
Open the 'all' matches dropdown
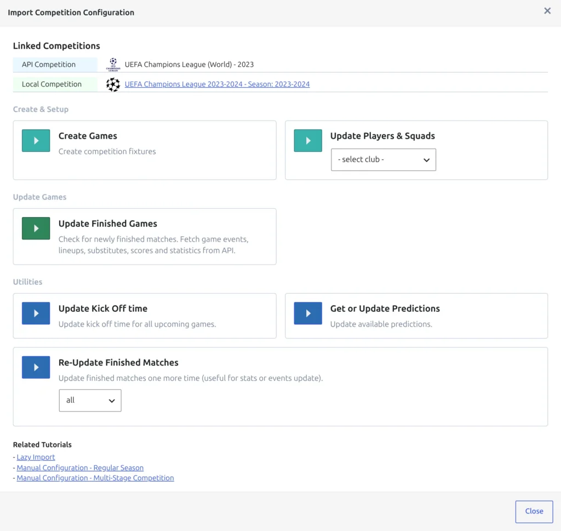tap(90, 401)
